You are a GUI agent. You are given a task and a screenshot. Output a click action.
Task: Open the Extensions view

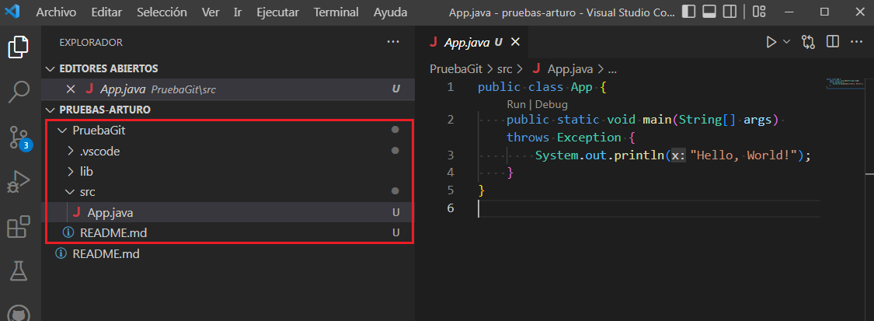19,227
